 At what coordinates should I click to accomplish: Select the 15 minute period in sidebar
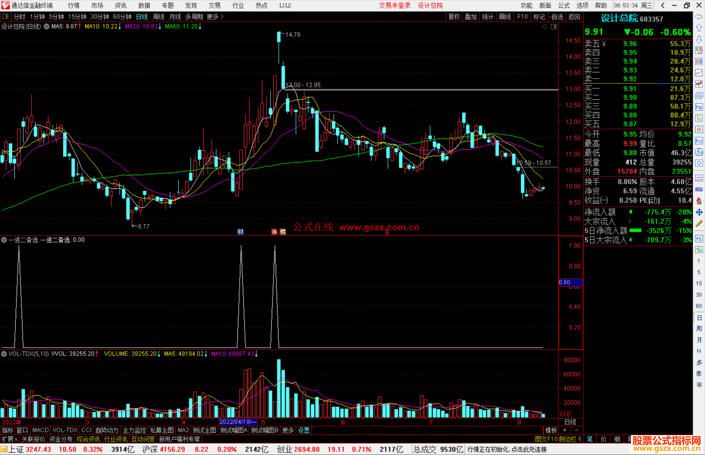(x=699, y=283)
